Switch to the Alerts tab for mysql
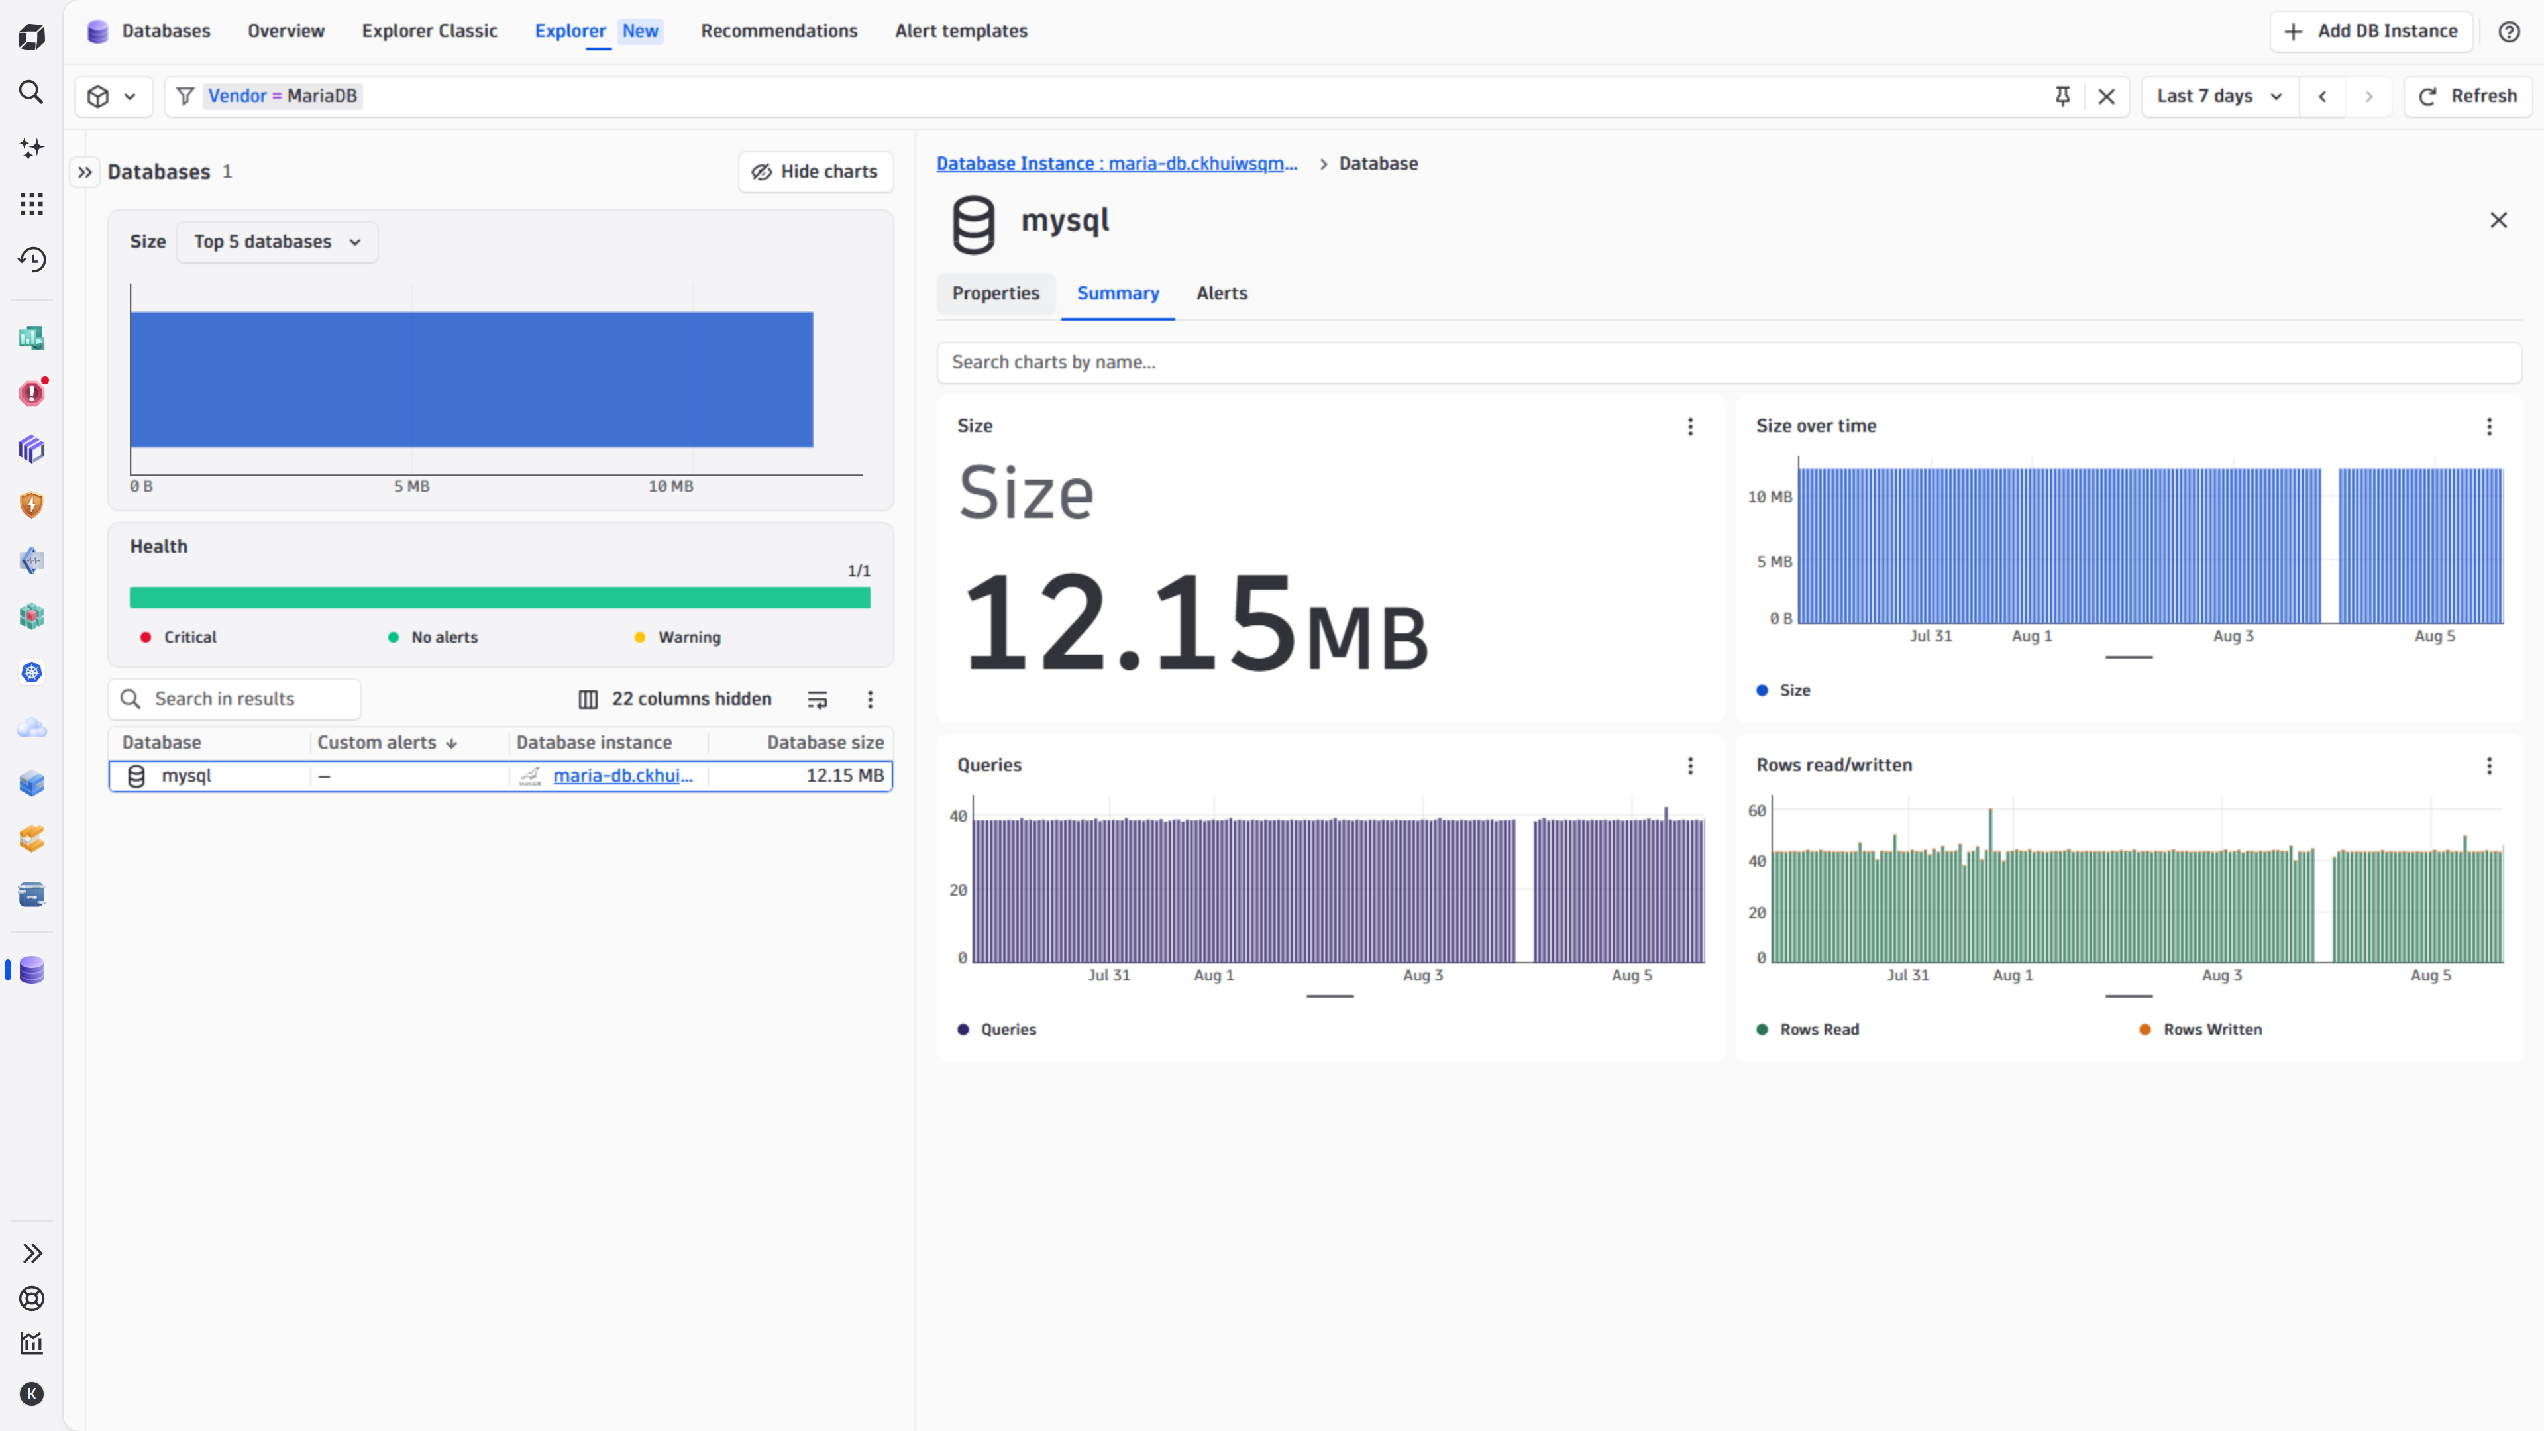 1222,293
